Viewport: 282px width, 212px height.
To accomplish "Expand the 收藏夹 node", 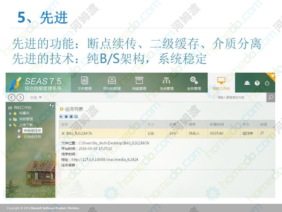I will (x=10, y=114).
